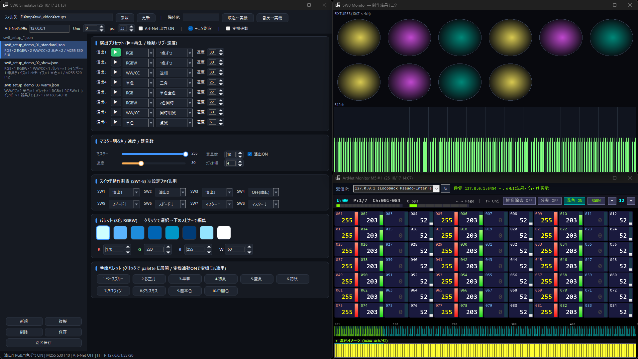Viewport: 638px width, 359px height.
Task: Play preset 演出2
Action: pyautogui.click(x=116, y=62)
